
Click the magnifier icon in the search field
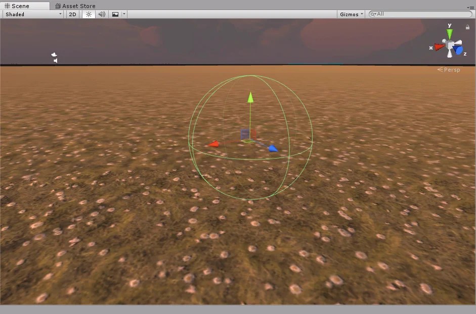click(371, 14)
